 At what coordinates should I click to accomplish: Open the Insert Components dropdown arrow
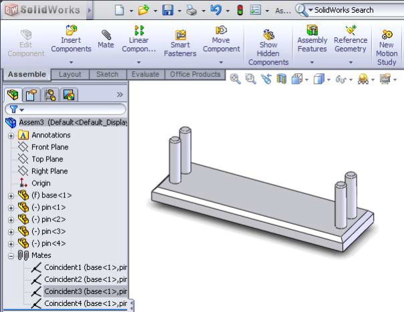click(71, 63)
